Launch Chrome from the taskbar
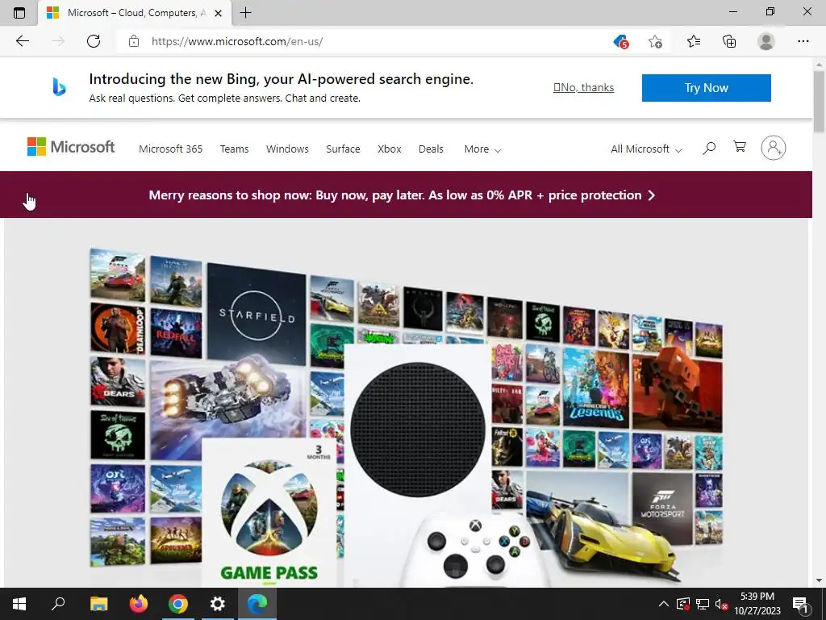Viewport: 826px width, 620px height. pyautogui.click(x=178, y=604)
